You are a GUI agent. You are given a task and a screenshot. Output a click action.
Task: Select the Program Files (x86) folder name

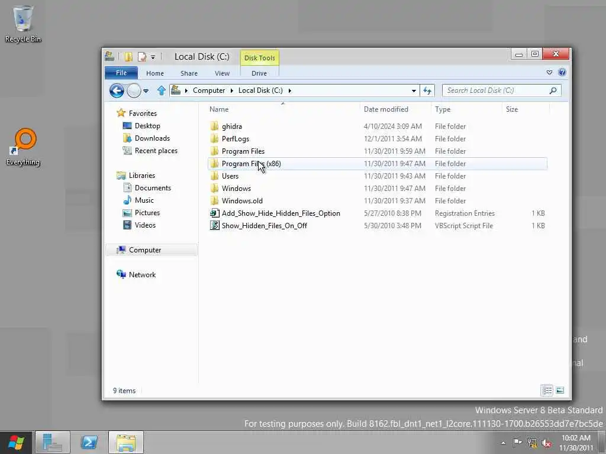251,164
